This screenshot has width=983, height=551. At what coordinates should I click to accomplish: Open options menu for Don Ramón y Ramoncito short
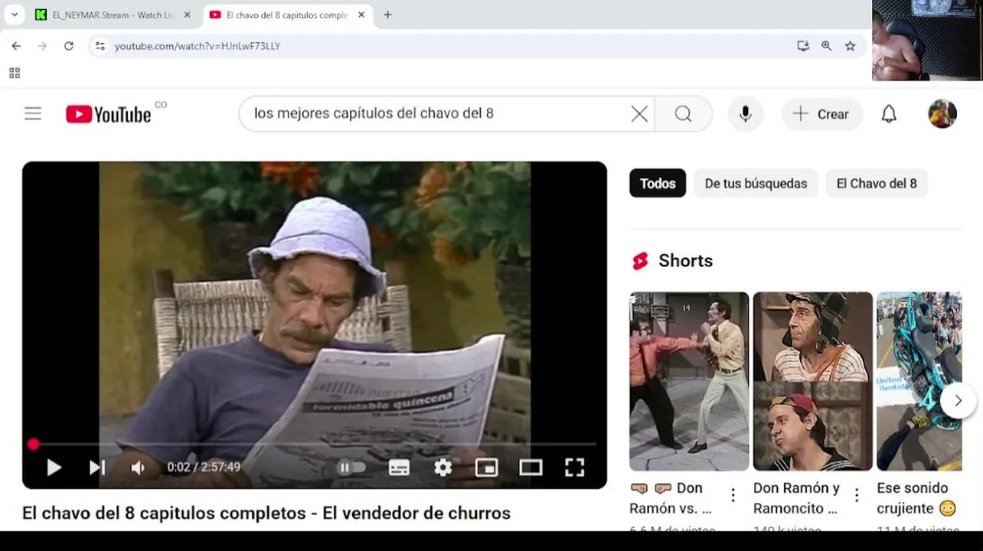click(x=857, y=495)
